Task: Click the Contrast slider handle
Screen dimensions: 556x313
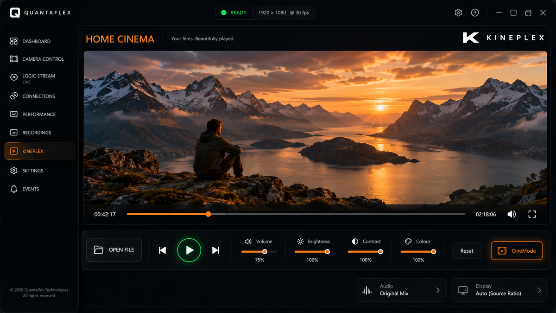Action: [380, 252]
